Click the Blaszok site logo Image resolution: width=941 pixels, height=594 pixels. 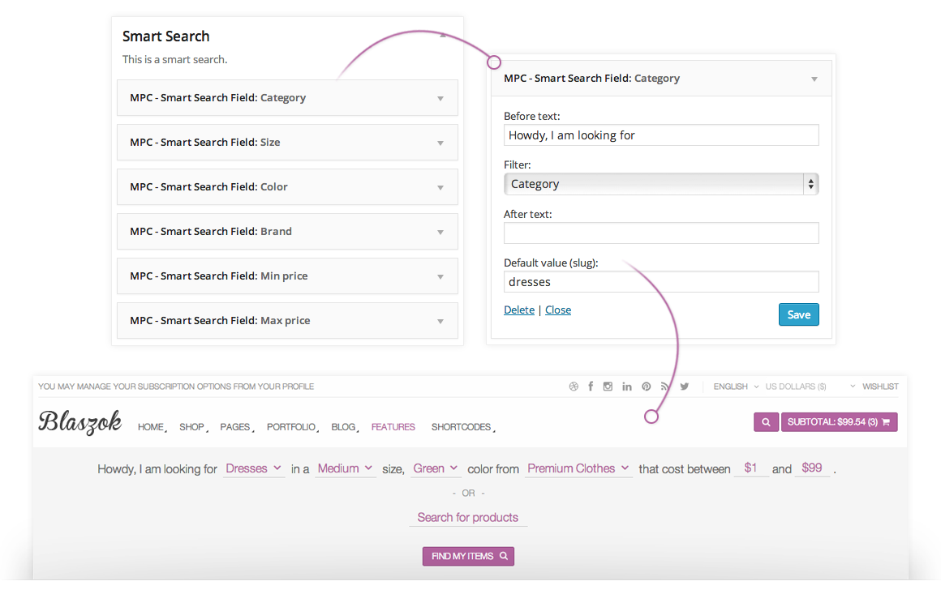click(80, 421)
